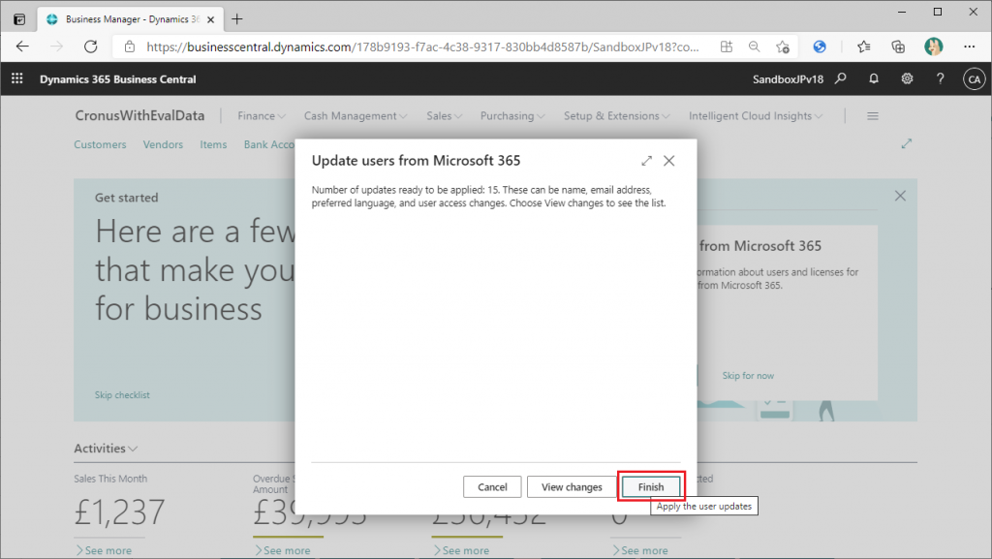The width and height of the screenshot is (992, 559).
Task: Open the Customers list
Action: (100, 144)
